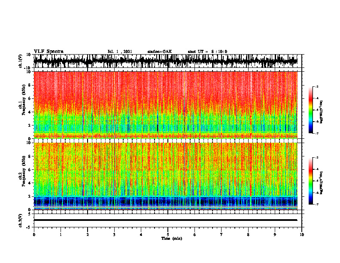Select the date text Jul 1, 2021
The width and height of the screenshot is (340, 263).
(120, 52)
